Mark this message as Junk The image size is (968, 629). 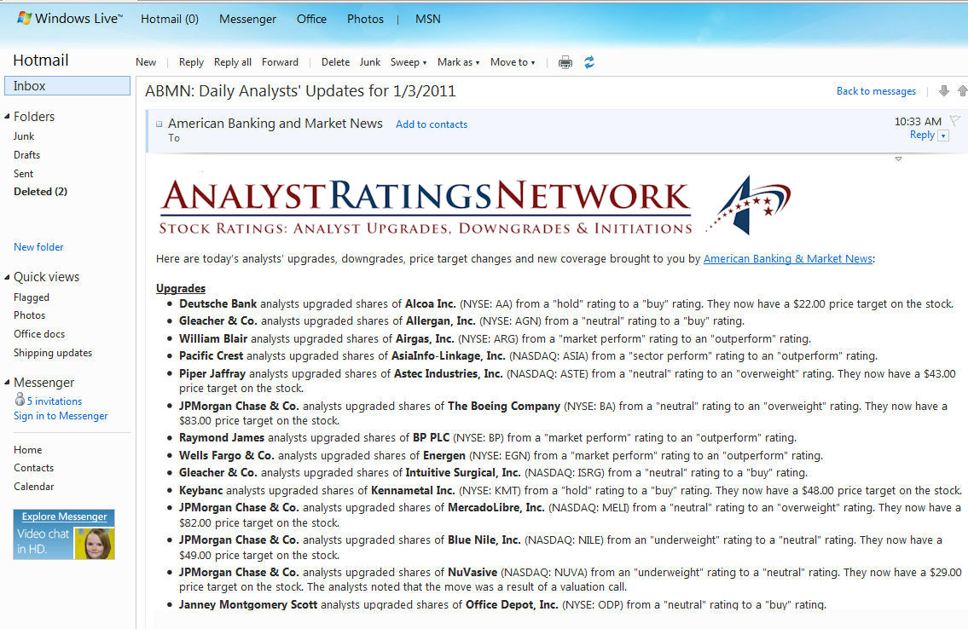370,62
